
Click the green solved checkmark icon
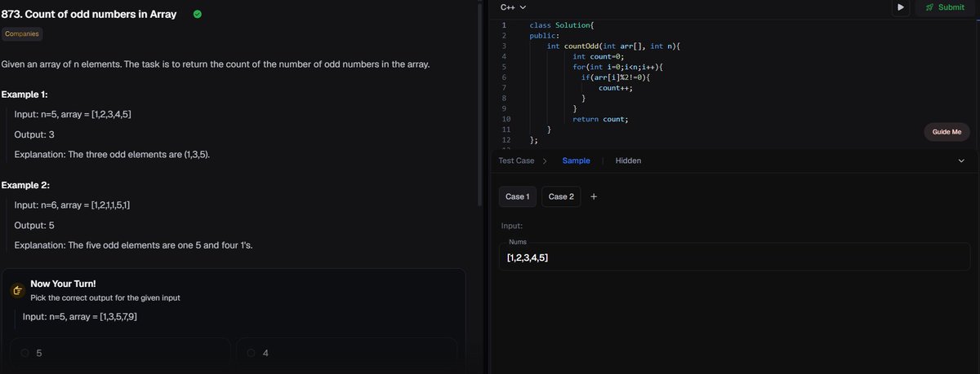point(198,14)
